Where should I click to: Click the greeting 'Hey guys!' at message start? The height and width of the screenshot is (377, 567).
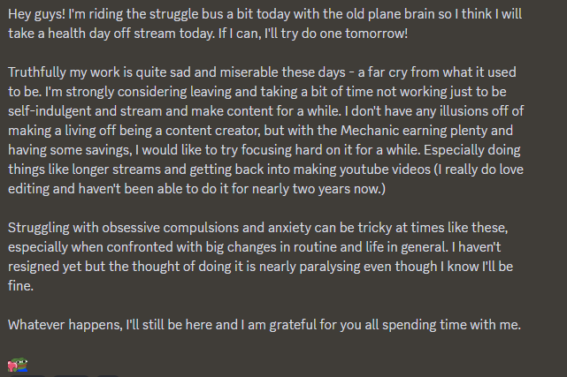click(37, 14)
